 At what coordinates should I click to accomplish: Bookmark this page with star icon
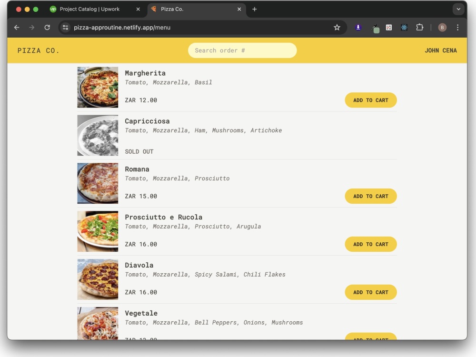coord(337,28)
